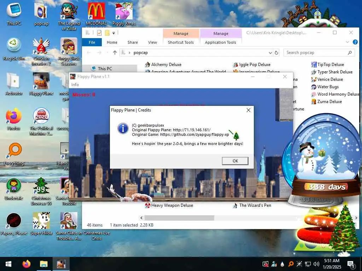Viewport: 362px width, 271px height.
Task: Switch to the View ribbon tab
Action: [152, 42]
